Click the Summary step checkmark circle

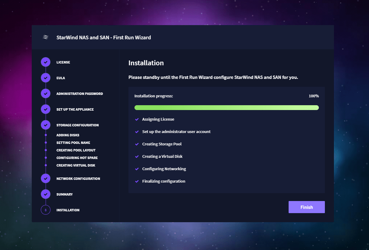[x=46, y=194]
